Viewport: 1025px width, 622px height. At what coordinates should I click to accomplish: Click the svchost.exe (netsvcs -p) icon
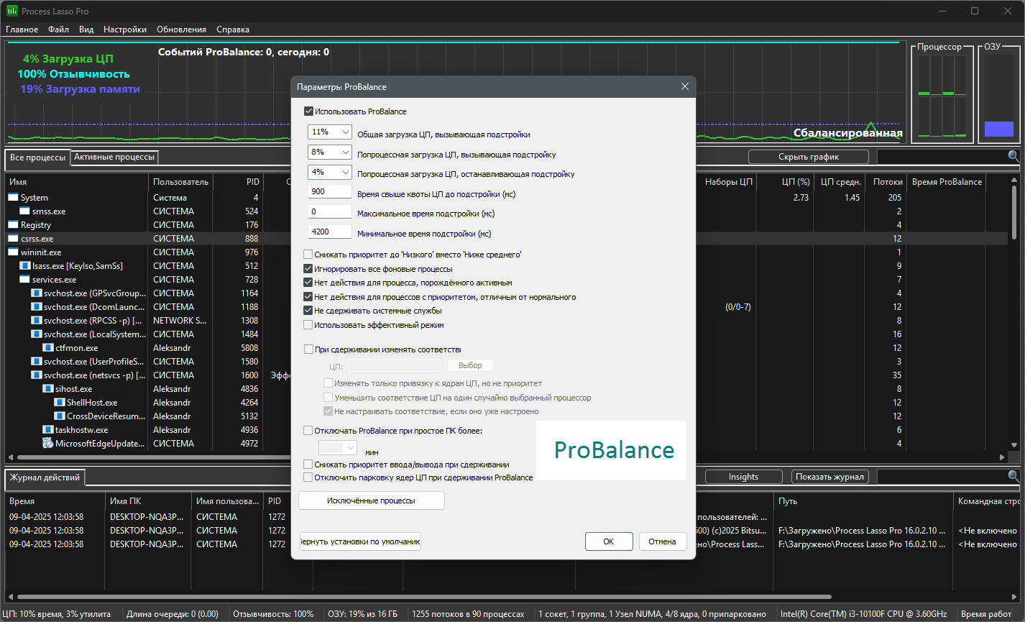click(37, 375)
